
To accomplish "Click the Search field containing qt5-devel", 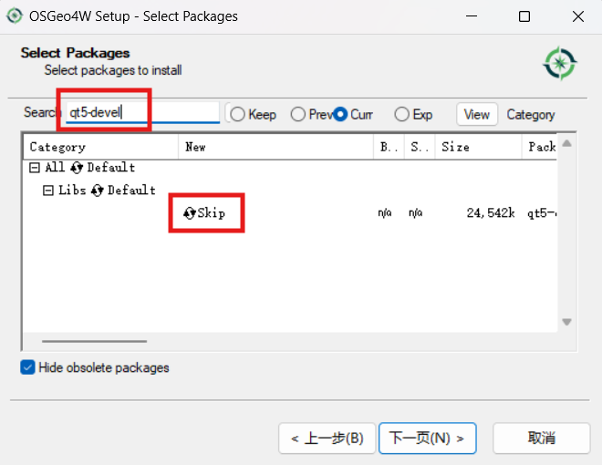I will click(142, 112).
